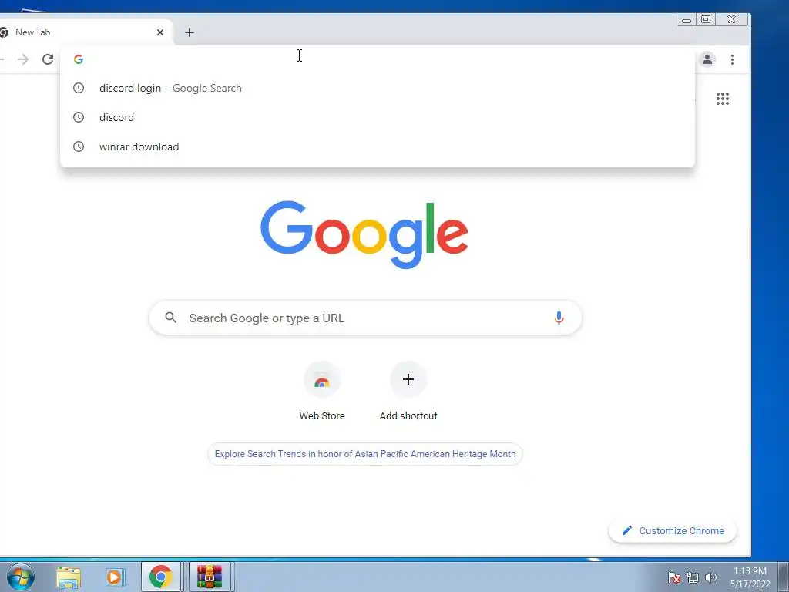The width and height of the screenshot is (789, 592).
Task: Open the Web Store shortcut
Action: coord(322,391)
